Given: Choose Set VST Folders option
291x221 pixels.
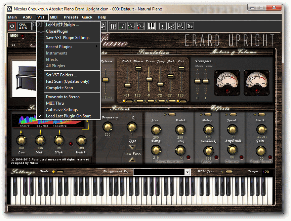Looking at the screenshot, I should pos(68,75).
